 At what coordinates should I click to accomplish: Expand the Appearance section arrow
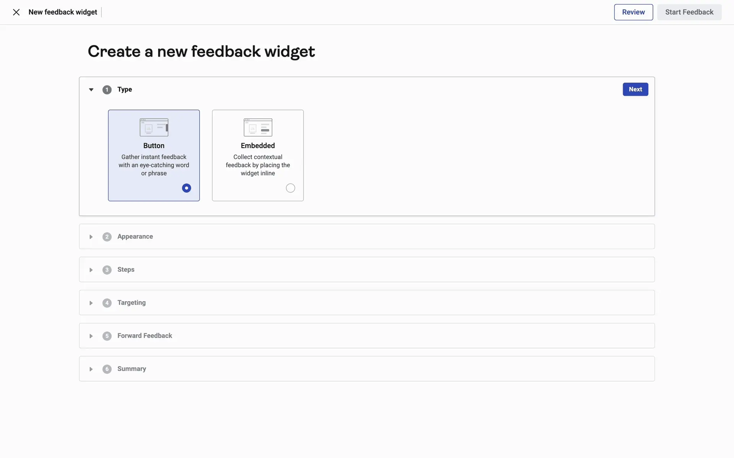91,237
